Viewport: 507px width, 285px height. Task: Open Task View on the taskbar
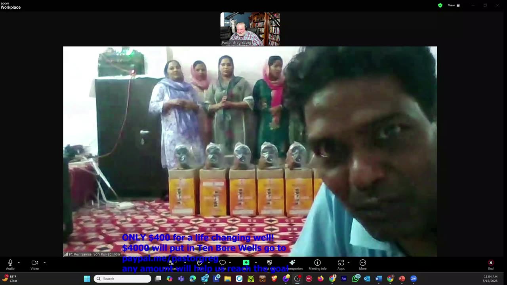click(158, 279)
